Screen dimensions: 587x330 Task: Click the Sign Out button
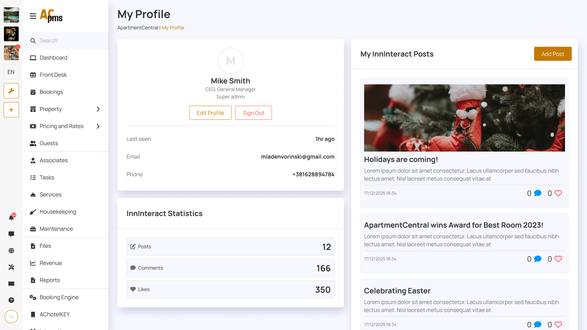253,113
